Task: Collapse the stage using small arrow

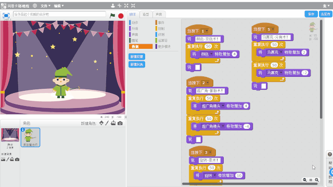Action: [x=125, y=117]
